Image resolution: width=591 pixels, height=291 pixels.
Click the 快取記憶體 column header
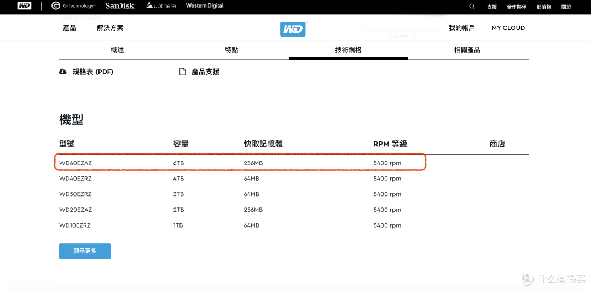[263, 144]
